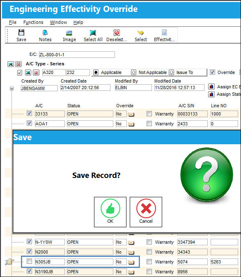Uncheck the N2000 aircraft checkbox
Viewport: 241px width, 277px height.
[x=29, y=251]
